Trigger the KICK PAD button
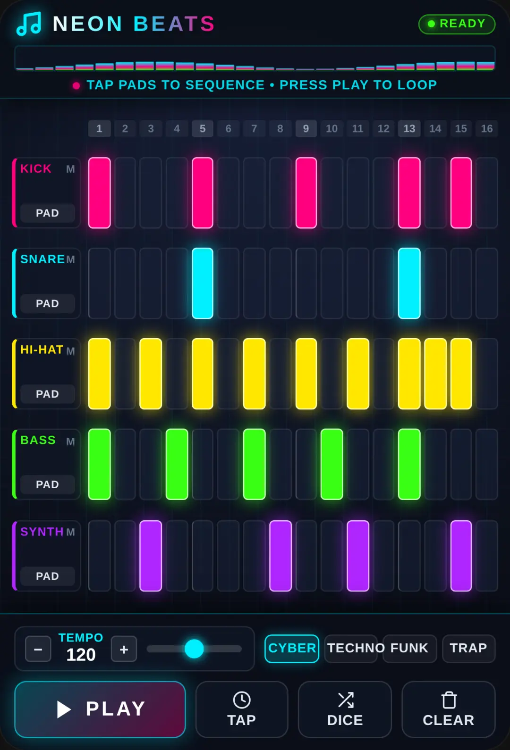 pos(48,213)
